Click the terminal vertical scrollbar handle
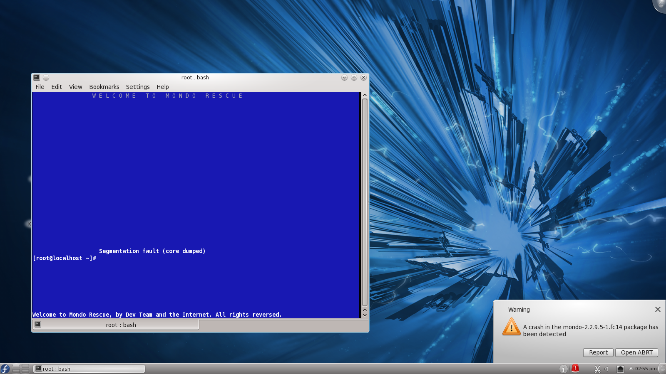666x374 pixels. pos(365,202)
